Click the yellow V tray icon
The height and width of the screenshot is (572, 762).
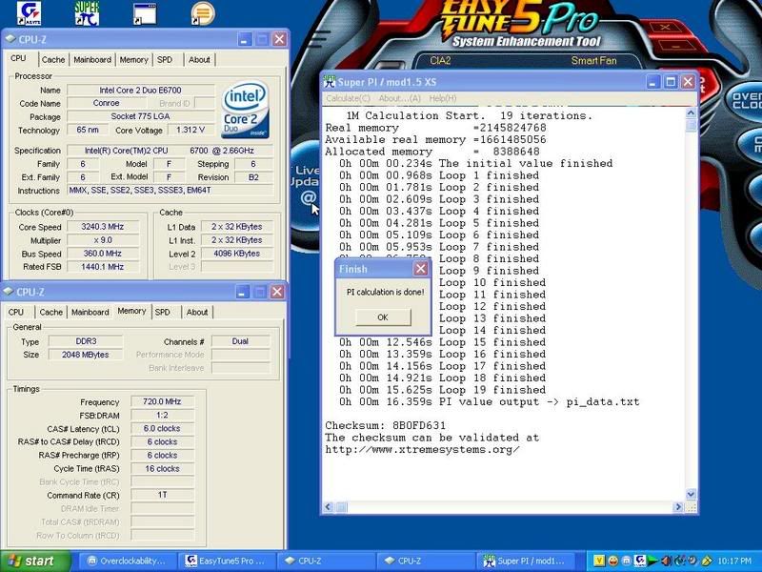pyautogui.click(x=599, y=561)
